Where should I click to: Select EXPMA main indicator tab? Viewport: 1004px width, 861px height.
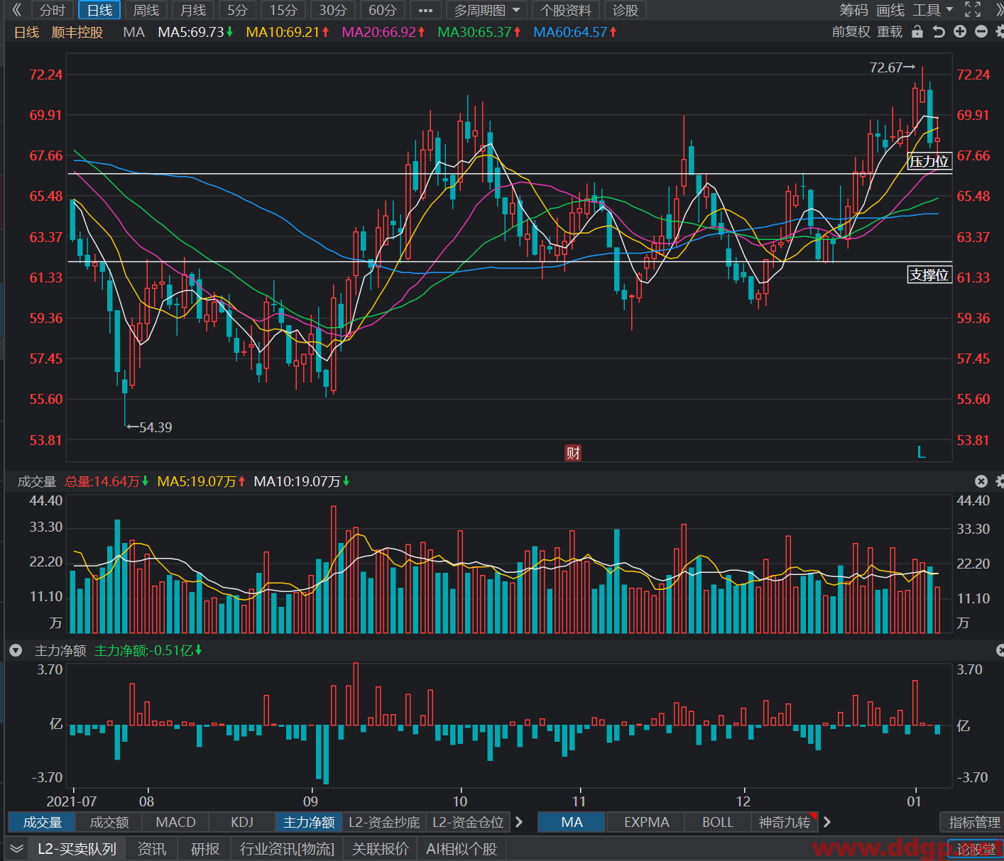coord(646,822)
